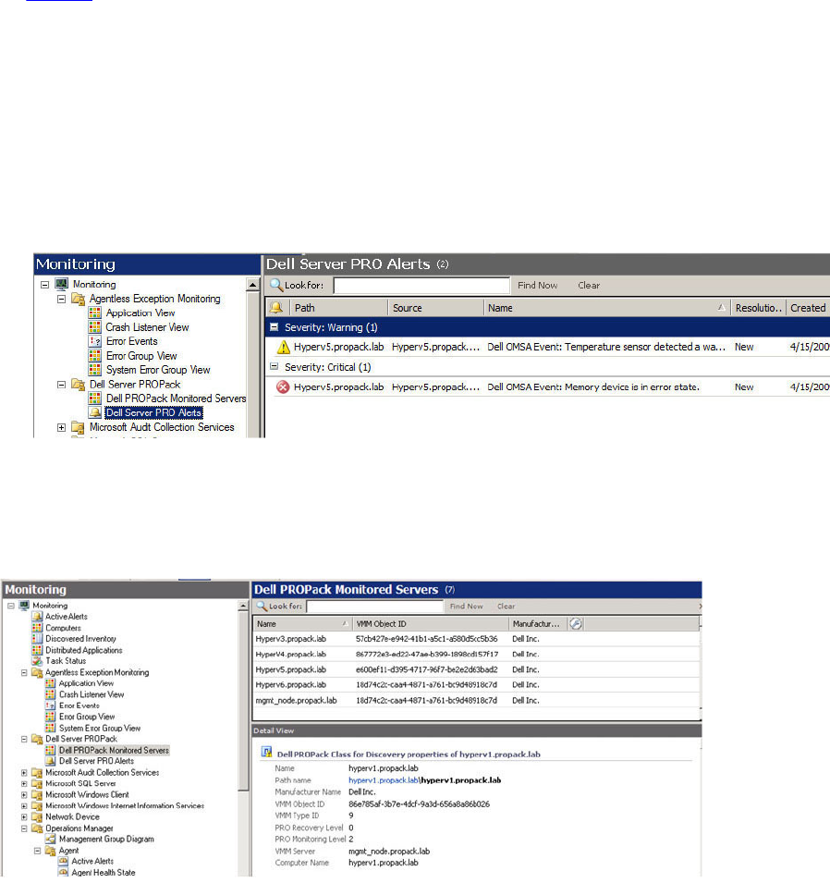Screen dimensions: 830x883
Task: Select Discovered Inventory in the tree
Action: click(x=80, y=639)
